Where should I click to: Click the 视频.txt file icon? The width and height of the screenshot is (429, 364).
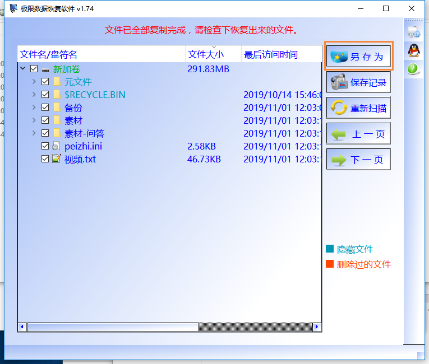coord(57,158)
